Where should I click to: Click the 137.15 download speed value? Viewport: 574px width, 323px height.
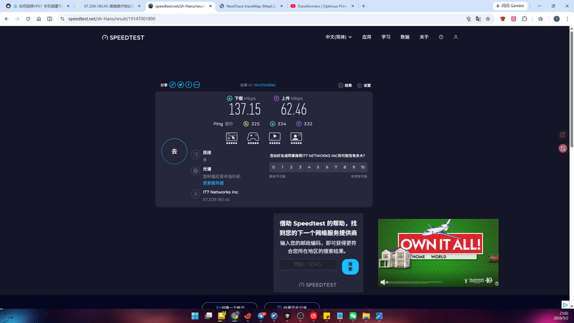pyautogui.click(x=245, y=109)
